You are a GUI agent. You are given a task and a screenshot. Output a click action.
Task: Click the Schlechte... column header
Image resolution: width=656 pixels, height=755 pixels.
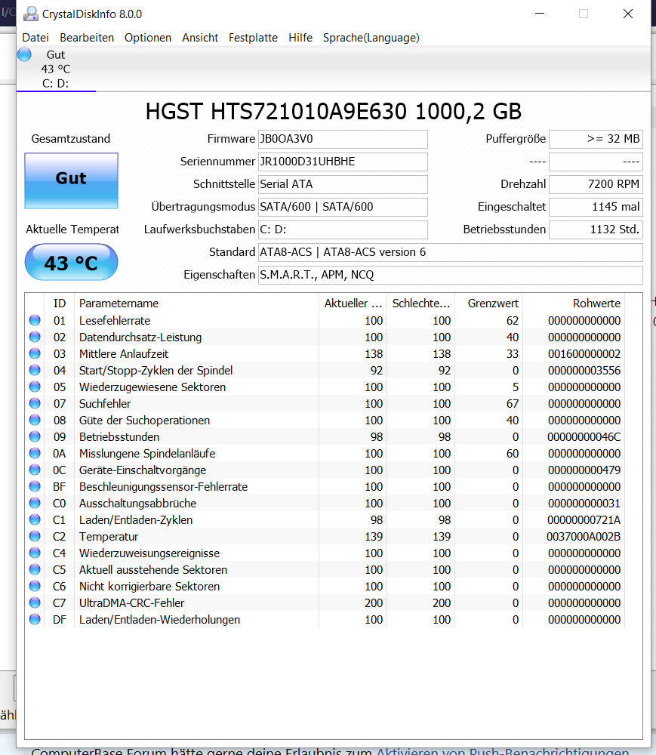(x=421, y=304)
